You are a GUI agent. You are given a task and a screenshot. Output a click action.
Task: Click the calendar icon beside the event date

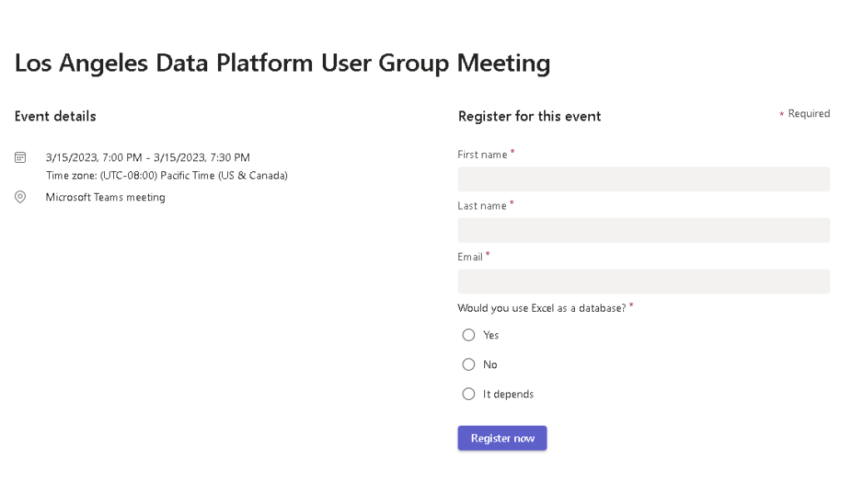click(21, 157)
